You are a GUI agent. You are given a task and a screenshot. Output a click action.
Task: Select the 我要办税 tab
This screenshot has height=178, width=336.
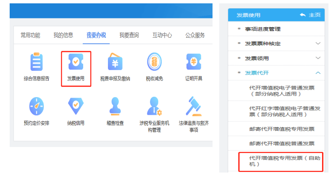coord(96,35)
